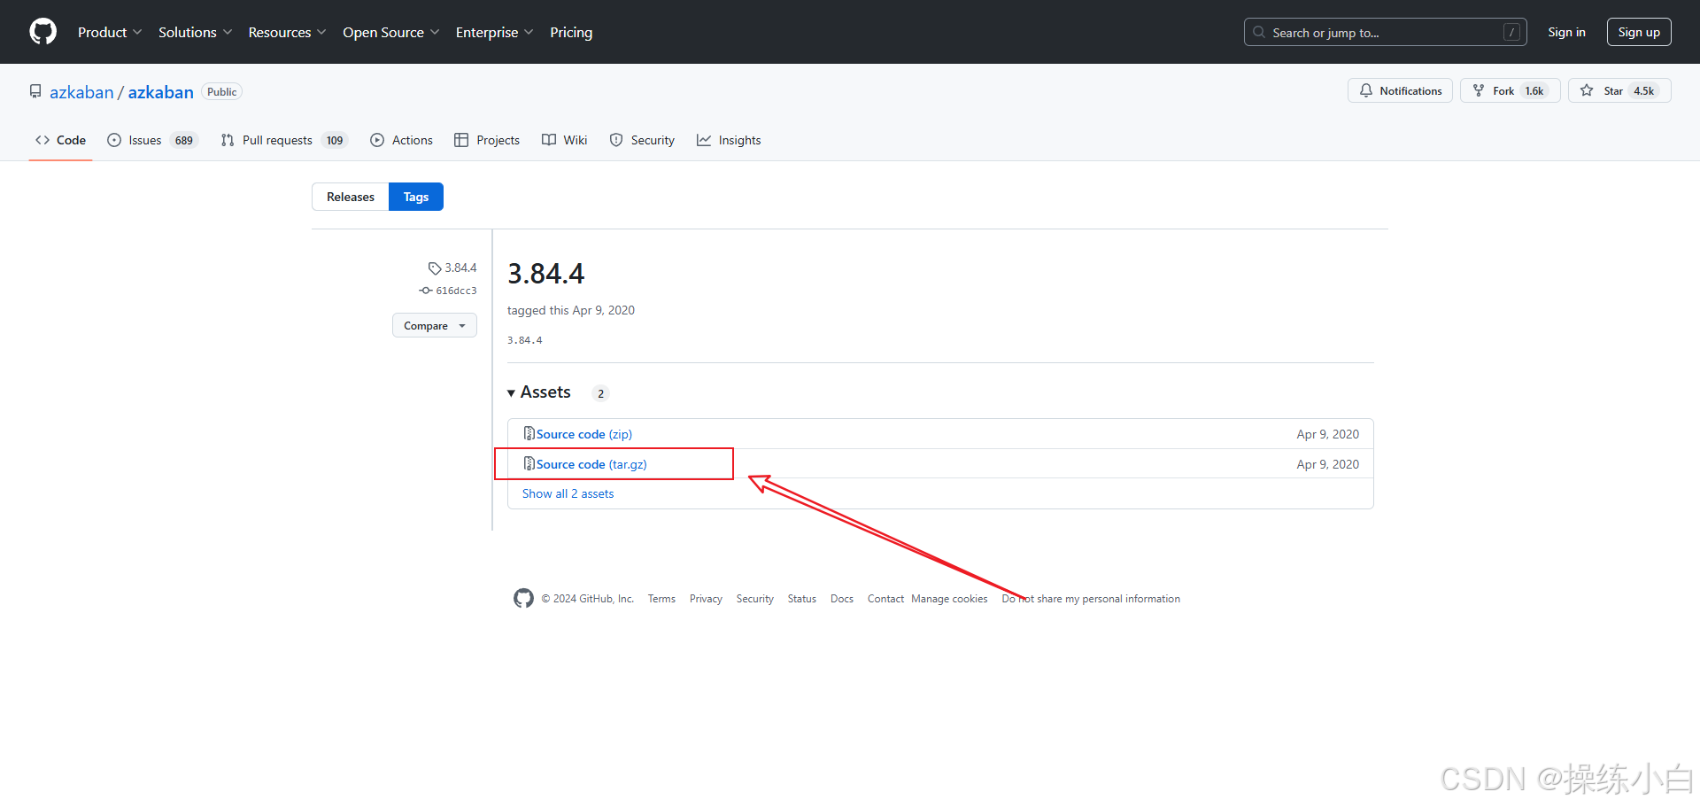The width and height of the screenshot is (1700, 807).
Task: Click the Projects table icon
Action: [x=461, y=140]
